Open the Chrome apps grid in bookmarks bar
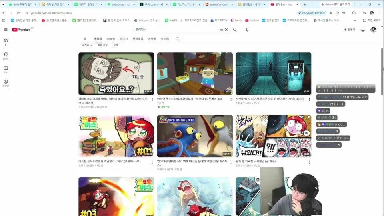 (3, 20)
